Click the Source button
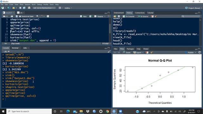The image size is (203, 114). click(99, 16)
